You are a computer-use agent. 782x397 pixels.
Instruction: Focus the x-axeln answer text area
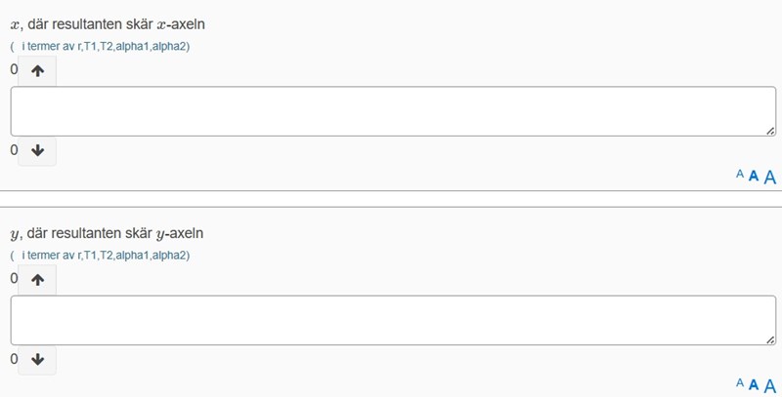click(393, 111)
